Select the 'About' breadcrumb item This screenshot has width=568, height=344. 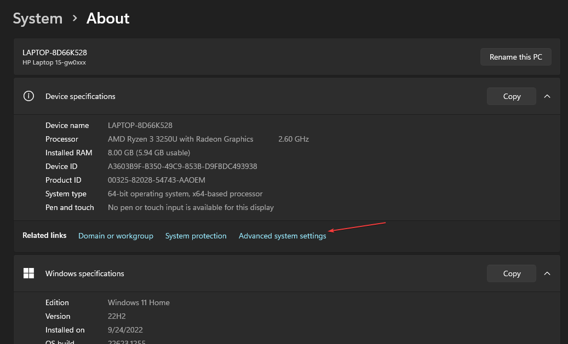(107, 18)
